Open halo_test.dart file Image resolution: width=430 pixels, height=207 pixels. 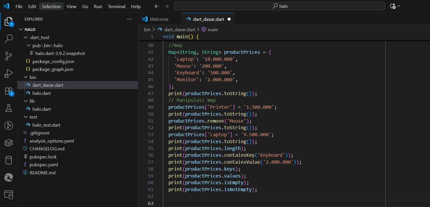[46, 125]
